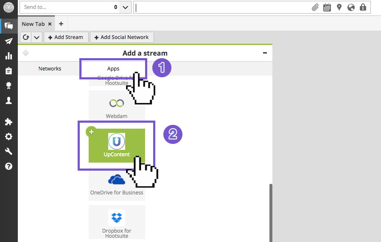Image resolution: width=381 pixels, height=242 pixels.
Task: Select Dropbox for Hootsuite app tile
Action: tap(117, 222)
